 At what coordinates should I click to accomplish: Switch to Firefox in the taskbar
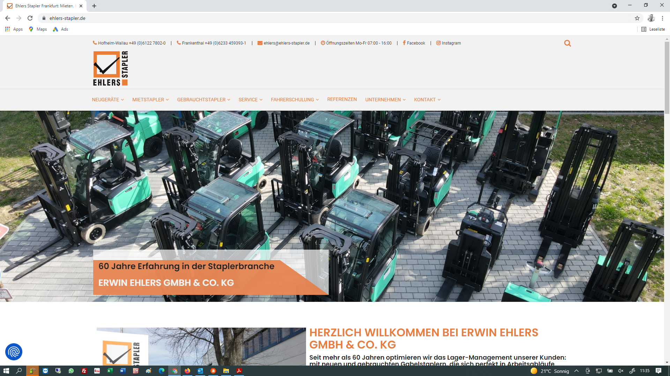(x=187, y=371)
